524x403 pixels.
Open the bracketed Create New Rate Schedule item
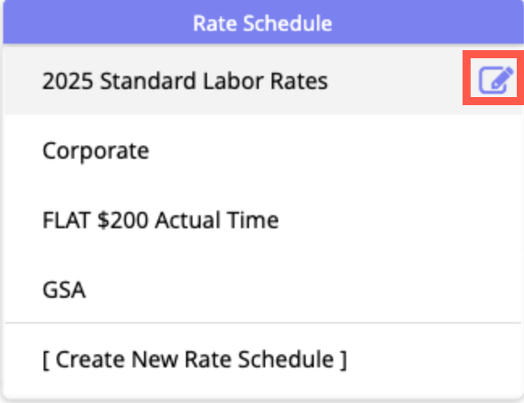coord(194,358)
